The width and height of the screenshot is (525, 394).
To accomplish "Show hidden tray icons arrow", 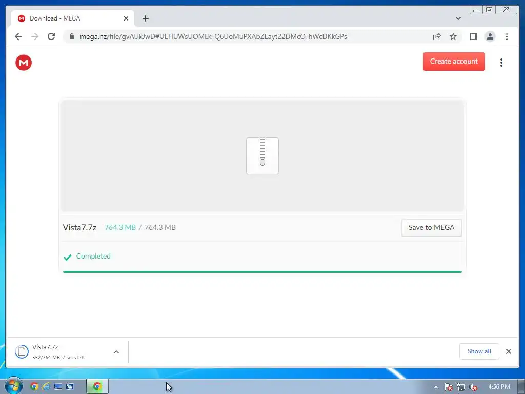I will (x=436, y=387).
